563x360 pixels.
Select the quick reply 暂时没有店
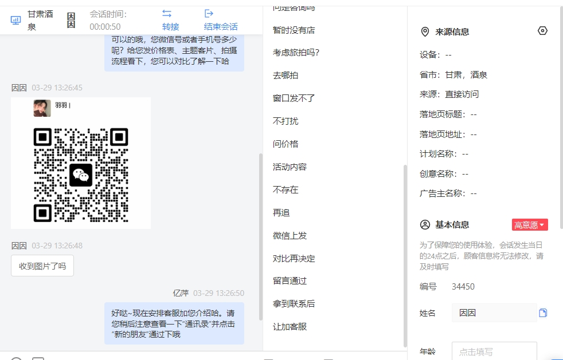coord(294,30)
